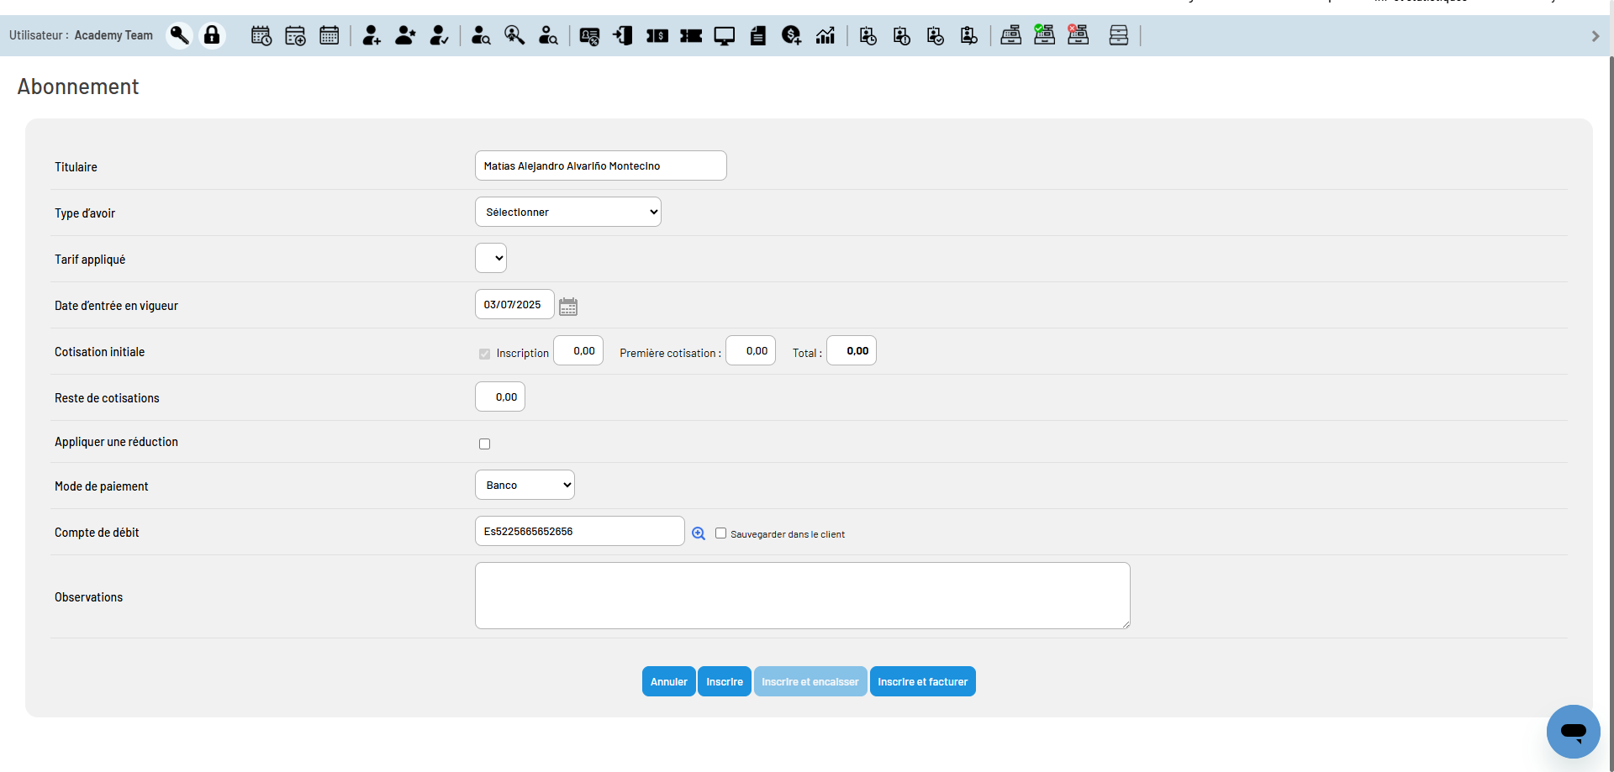The height and width of the screenshot is (772, 1614).
Task: Click the Annuler button
Action: [x=668, y=681]
